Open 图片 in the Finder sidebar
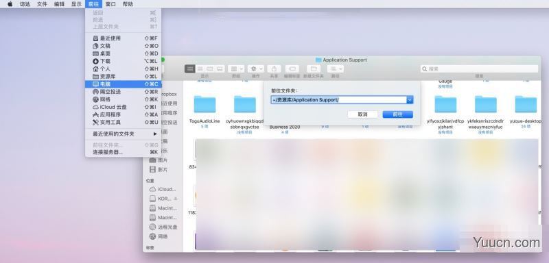 (159, 160)
